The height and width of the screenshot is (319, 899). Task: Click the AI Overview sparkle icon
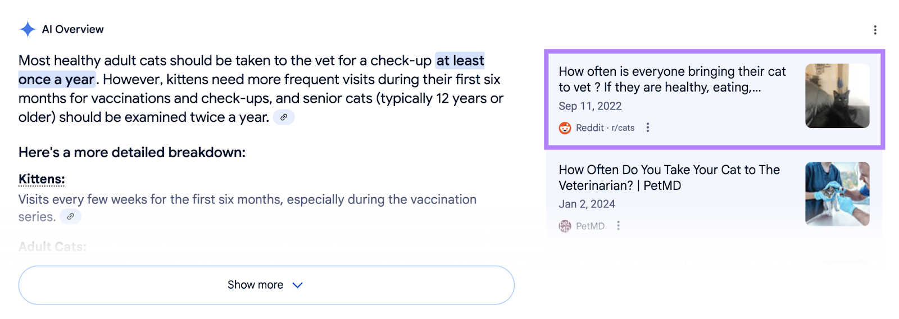point(27,29)
